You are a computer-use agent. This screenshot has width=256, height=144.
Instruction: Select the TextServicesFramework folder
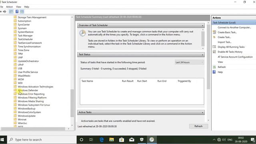pyautogui.click(x=30, y=43)
